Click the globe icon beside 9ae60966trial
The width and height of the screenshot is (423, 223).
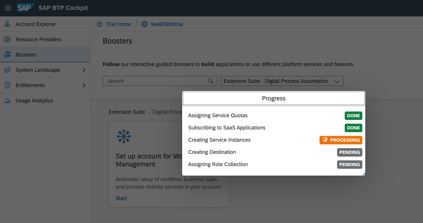pos(145,24)
